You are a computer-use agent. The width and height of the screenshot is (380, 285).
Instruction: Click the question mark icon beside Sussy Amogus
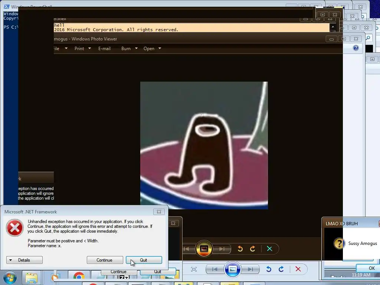point(339,243)
